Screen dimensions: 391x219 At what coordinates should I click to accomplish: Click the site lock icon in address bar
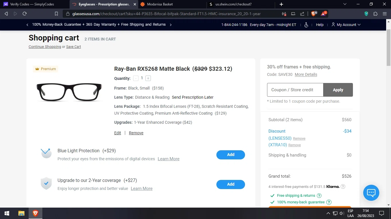click(x=68, y=14)
